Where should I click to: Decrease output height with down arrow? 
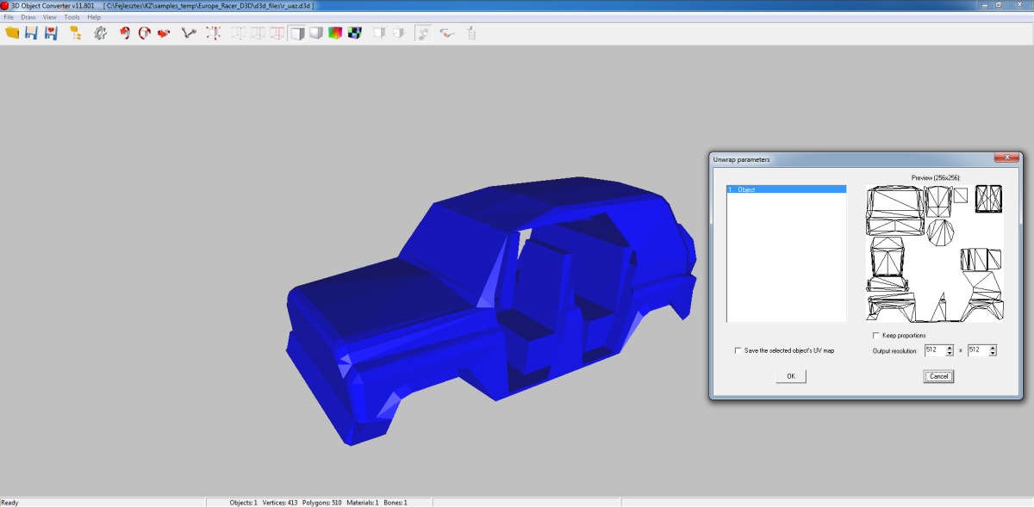coord(994,353)
